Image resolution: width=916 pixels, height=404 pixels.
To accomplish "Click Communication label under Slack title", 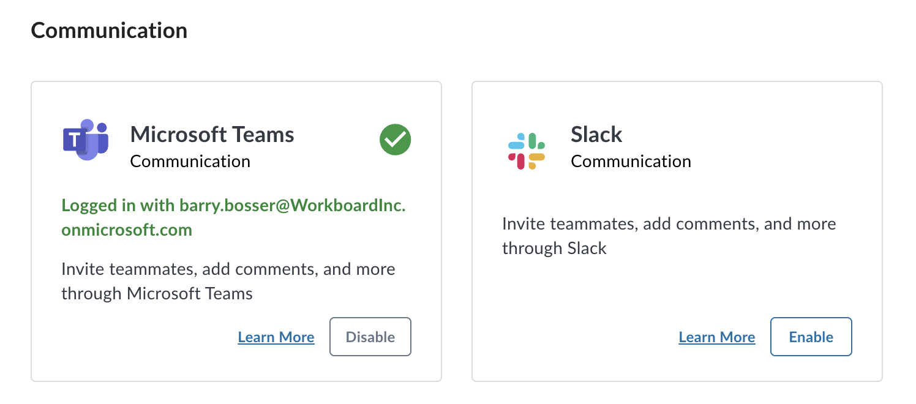I will (631, 162).
